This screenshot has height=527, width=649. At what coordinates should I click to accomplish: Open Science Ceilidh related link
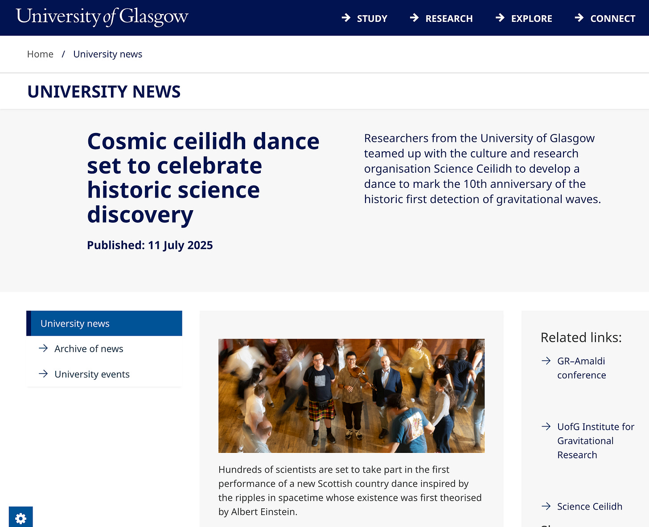[x=590, y=506]
